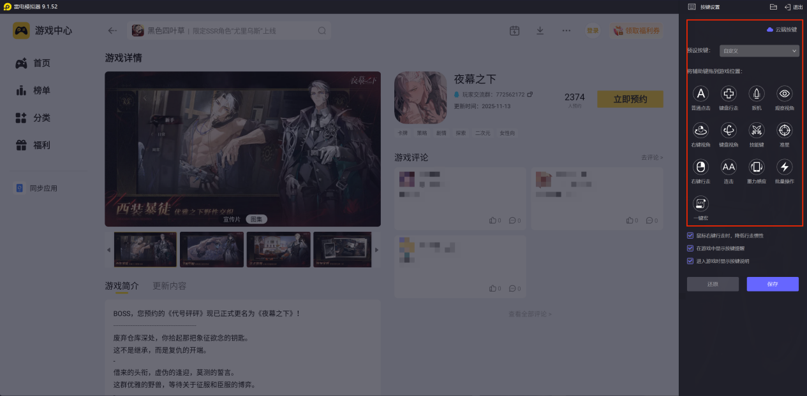Select the 观察视角 view observation icon
This screenshot has height=396, width=807.
[x=783, y=94]
